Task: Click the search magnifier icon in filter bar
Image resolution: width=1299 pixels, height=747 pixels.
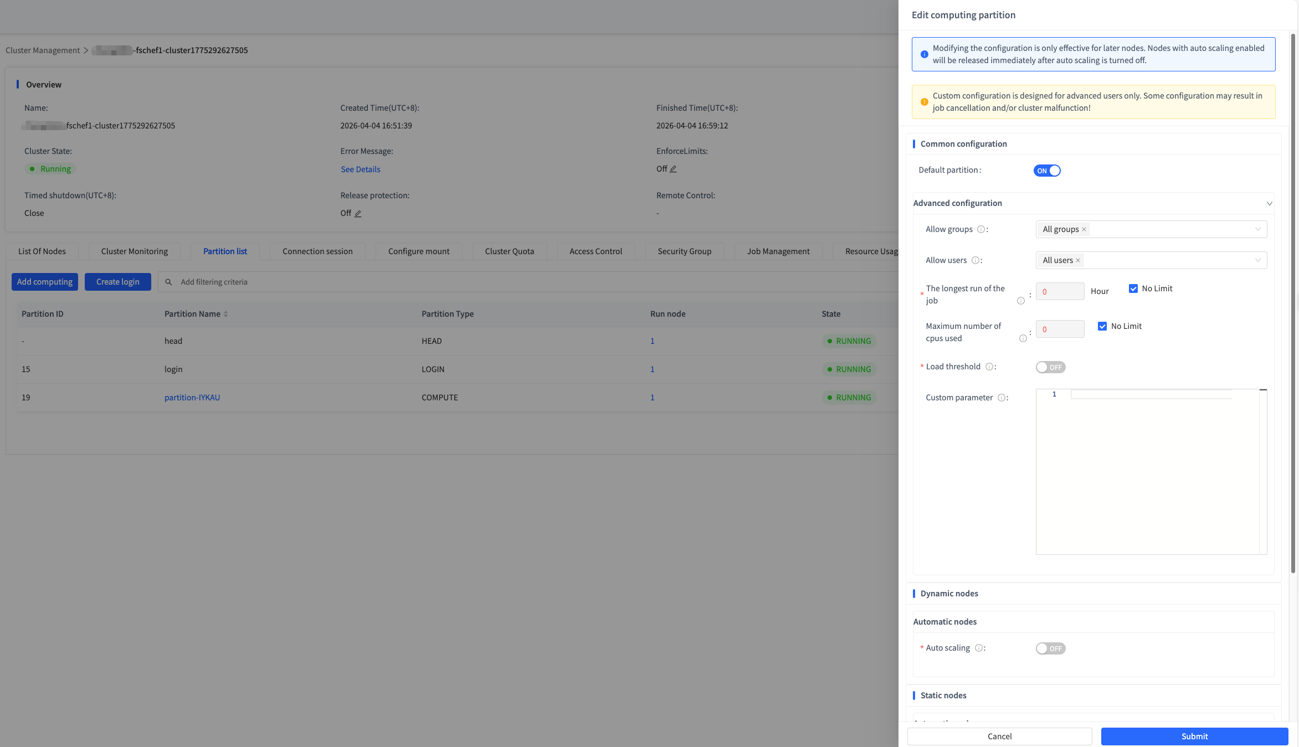Action: point(168,282)
